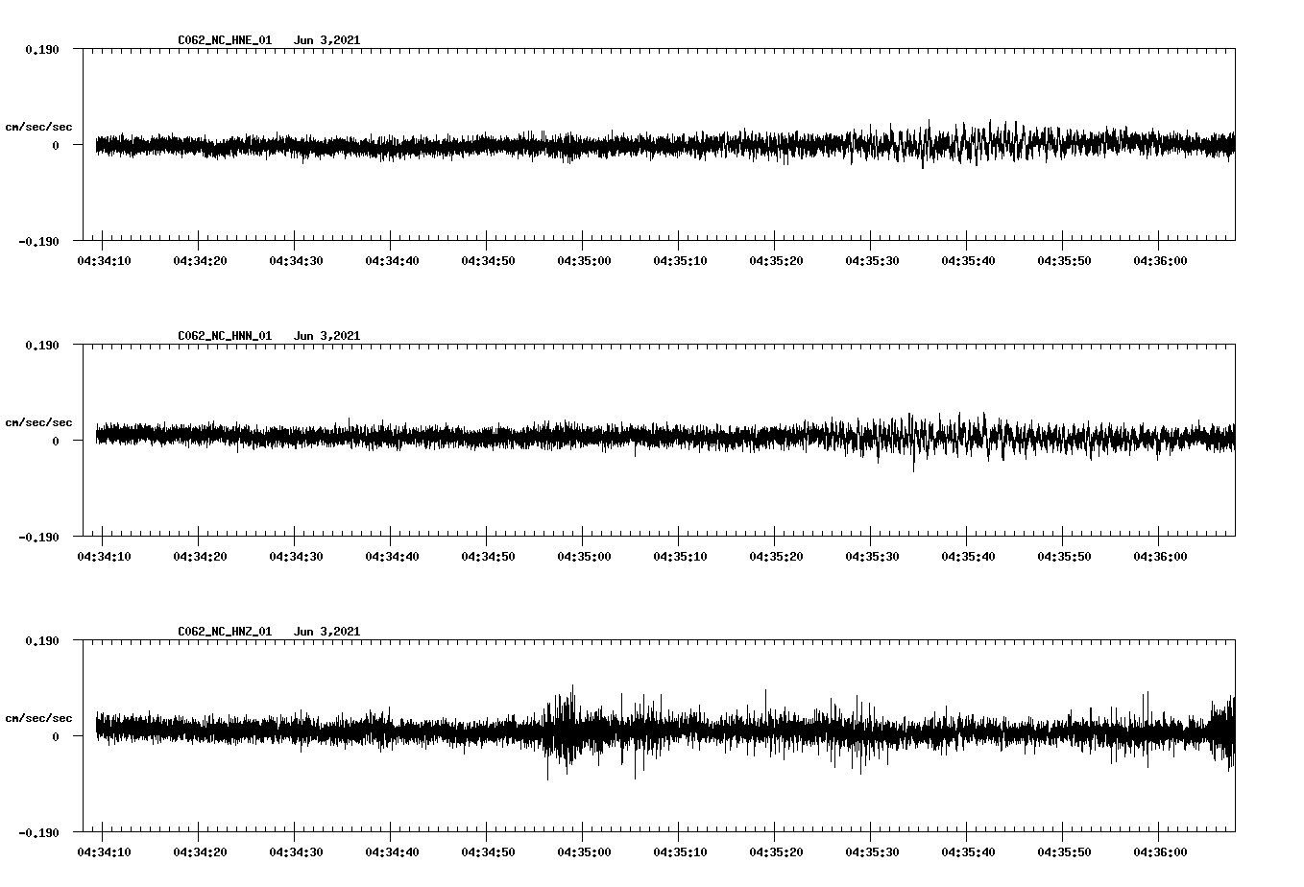1304x887 pixels.
Task: Pick the 04:35:30 time on HNZ axis
Action: [872, 852]
